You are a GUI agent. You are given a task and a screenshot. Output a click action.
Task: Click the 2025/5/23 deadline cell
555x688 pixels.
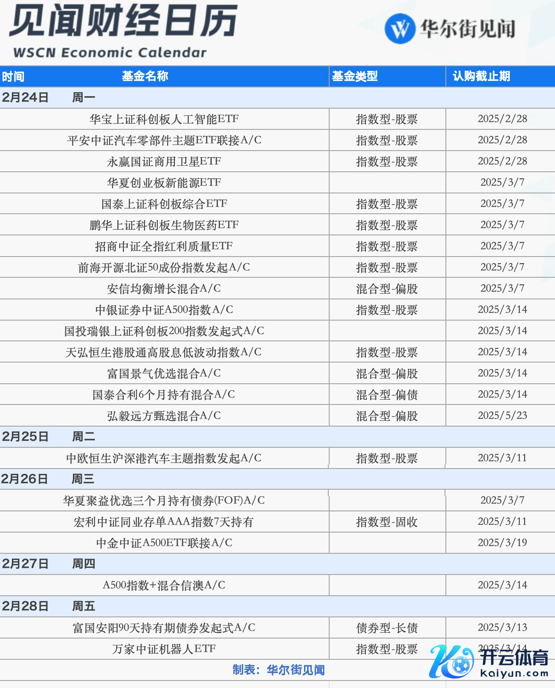pos(502,416)
